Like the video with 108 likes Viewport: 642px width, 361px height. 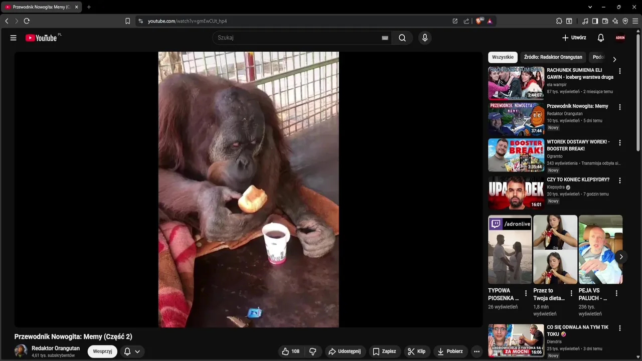[290, 351]
